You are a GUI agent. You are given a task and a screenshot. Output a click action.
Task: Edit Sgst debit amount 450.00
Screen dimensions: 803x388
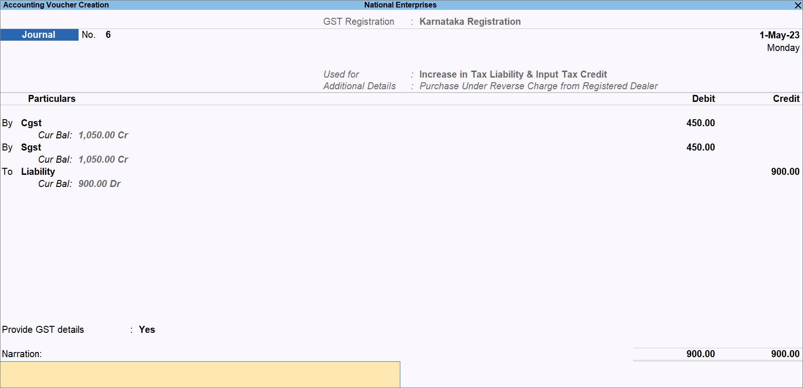coord(700,148)
